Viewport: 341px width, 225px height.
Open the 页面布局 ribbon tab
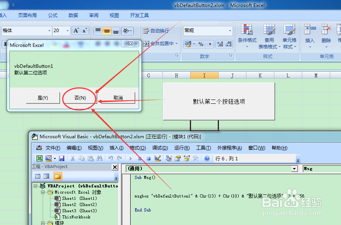click(x=28, y=15)
